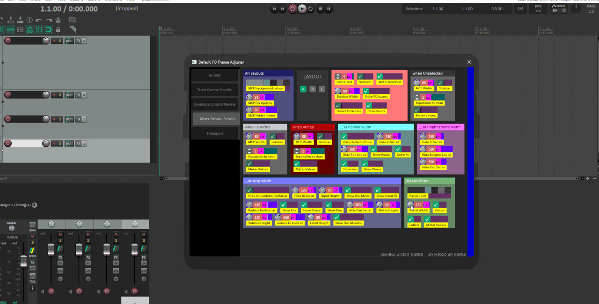Click the MCP background colour swatches
The image size is (599, 304).
click(268, 82)
